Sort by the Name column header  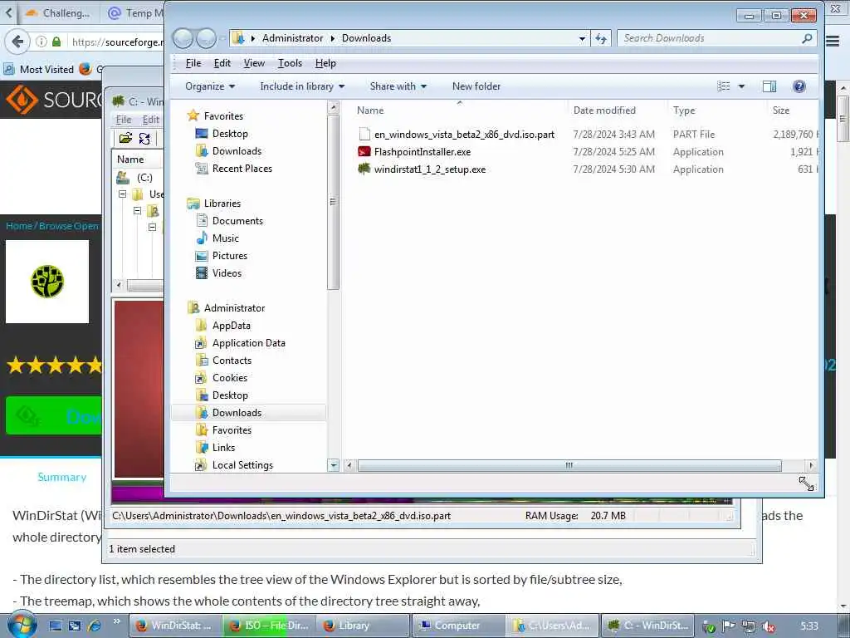370,110
